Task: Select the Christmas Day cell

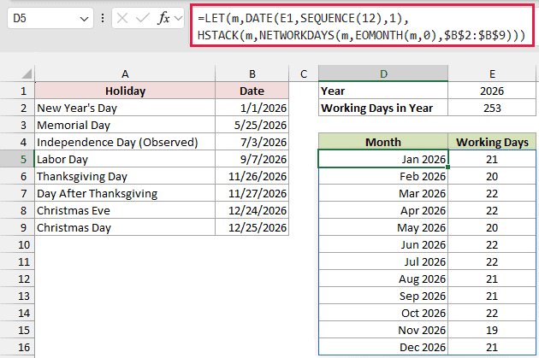Action: [125, 227]
